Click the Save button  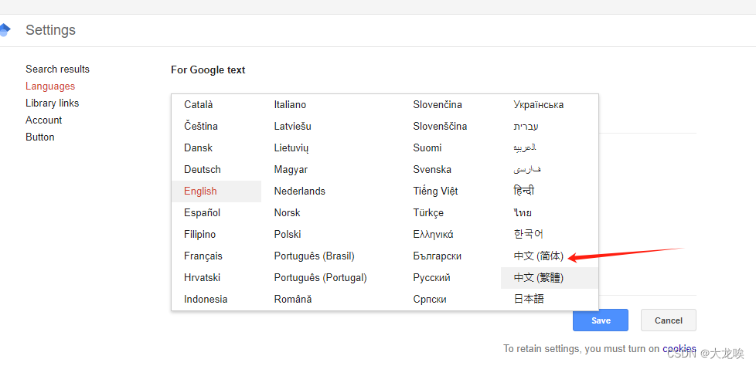coord(601,320)
